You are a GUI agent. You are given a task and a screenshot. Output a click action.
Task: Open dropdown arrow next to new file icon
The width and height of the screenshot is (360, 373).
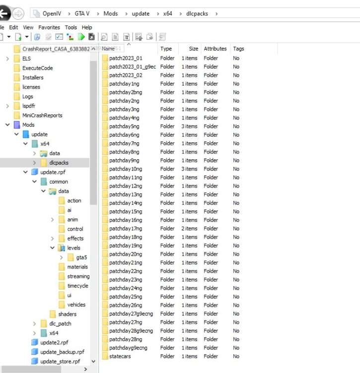[x=9, y=37]
